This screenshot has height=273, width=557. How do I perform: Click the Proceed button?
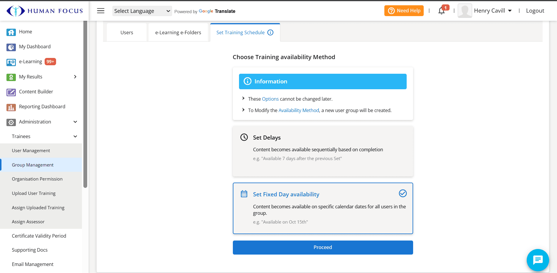click(323, 247)
